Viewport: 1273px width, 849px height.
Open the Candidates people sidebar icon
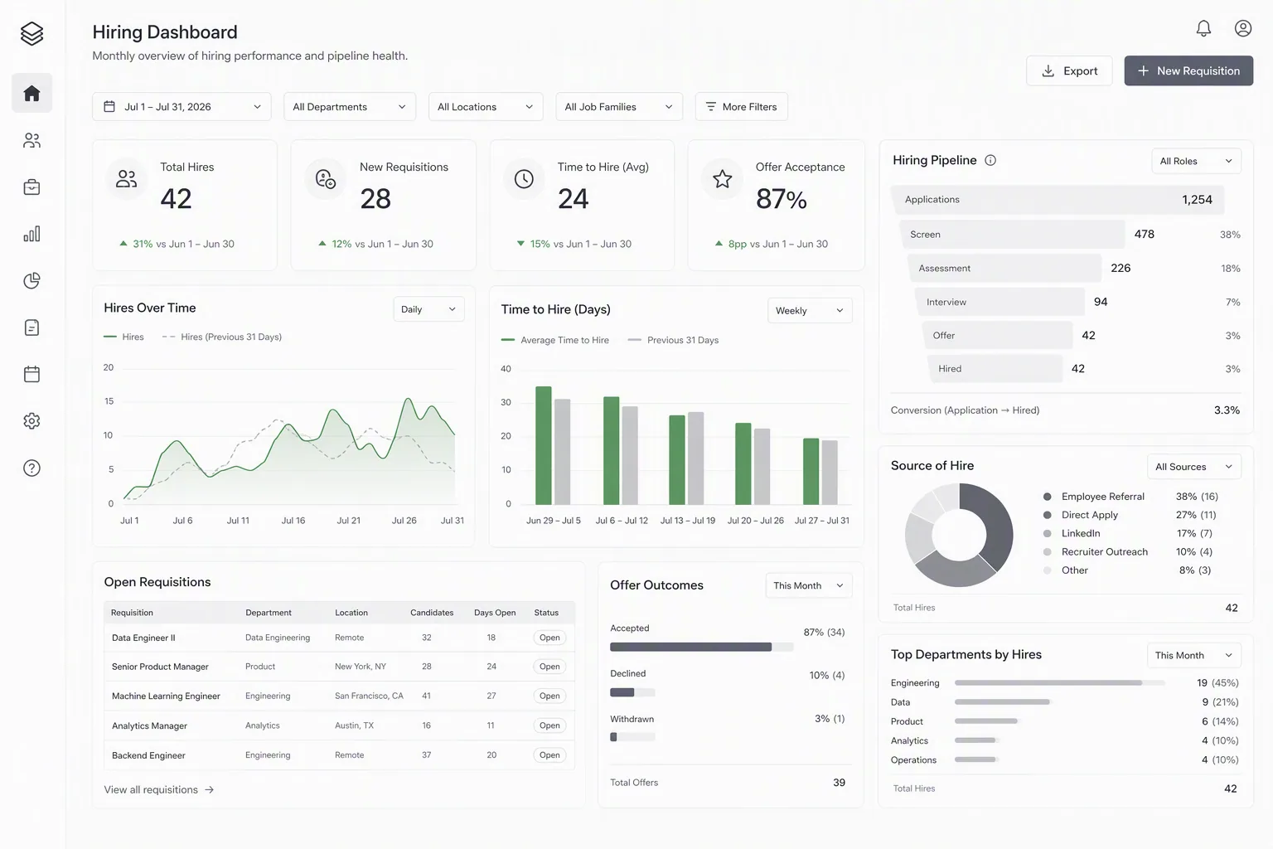click(31, 140)
